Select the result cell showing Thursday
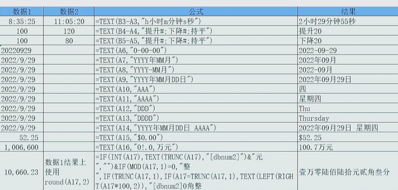The width and height of the screenshot is (398, 190). (x=347, y=118)
